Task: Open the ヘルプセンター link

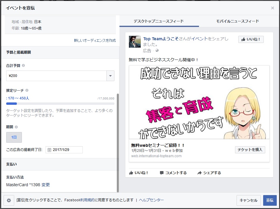Action: pyautogui.click(x=151, y=200)
